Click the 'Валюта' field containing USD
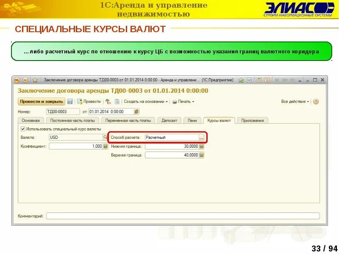Screen dimensions: 339x254 pos(76,137)
